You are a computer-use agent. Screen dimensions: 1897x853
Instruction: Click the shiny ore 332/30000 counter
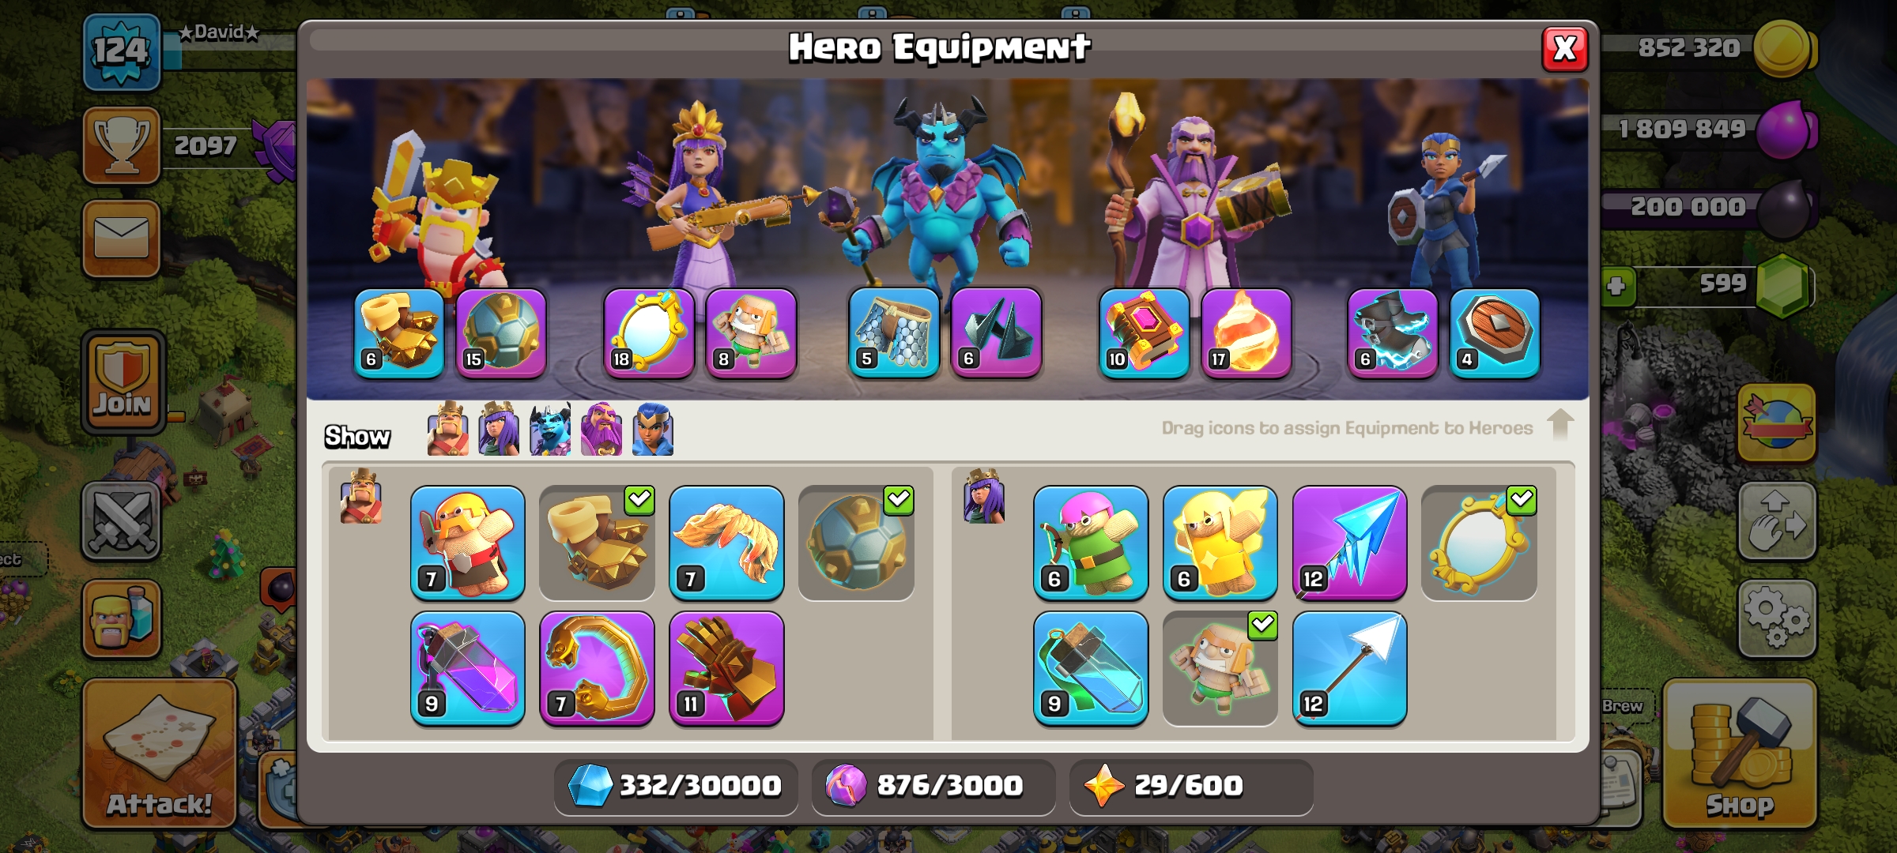[x=676, y=786]
